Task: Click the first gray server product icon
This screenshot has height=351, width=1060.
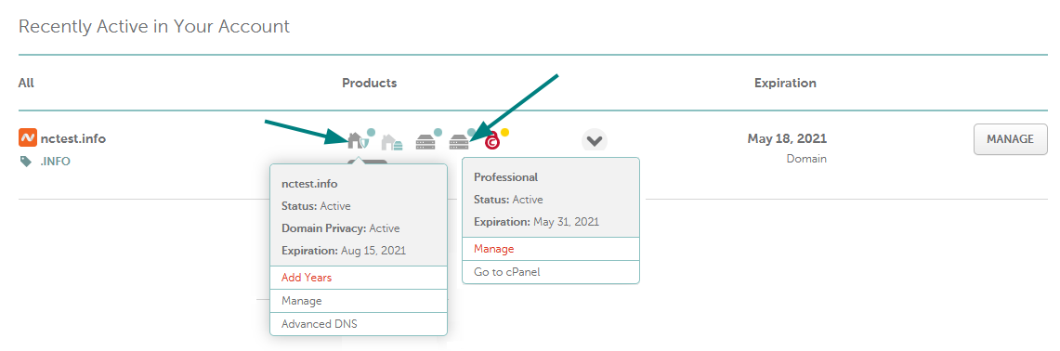Action: [x=425, y=141]
